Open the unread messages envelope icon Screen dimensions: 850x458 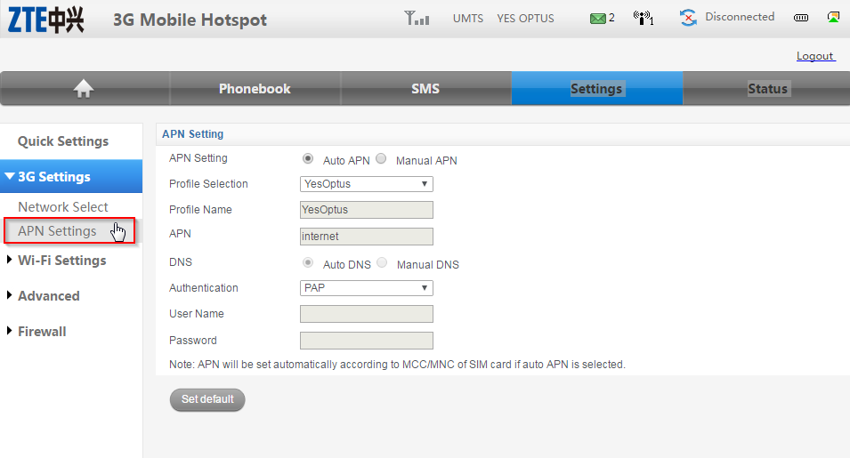597,18
